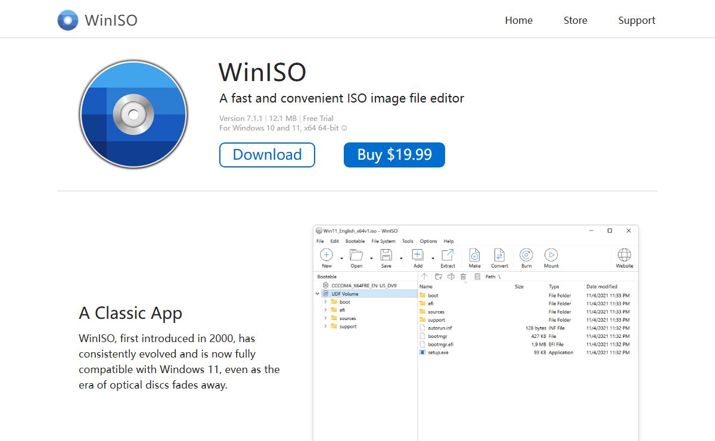Viewport: 715px width, 441px height.
Task: Click the Save floppy toolbar icon
Action: [x=386, y=254]
